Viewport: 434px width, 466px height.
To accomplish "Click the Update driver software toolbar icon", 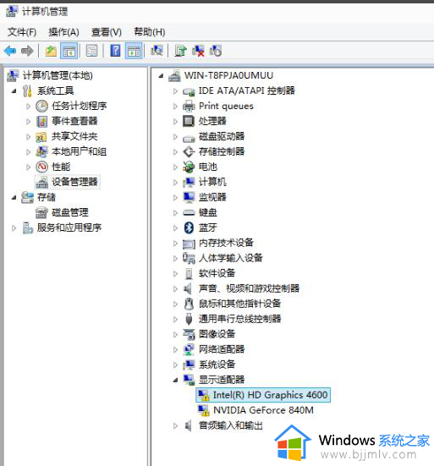I will click(180, 51).
